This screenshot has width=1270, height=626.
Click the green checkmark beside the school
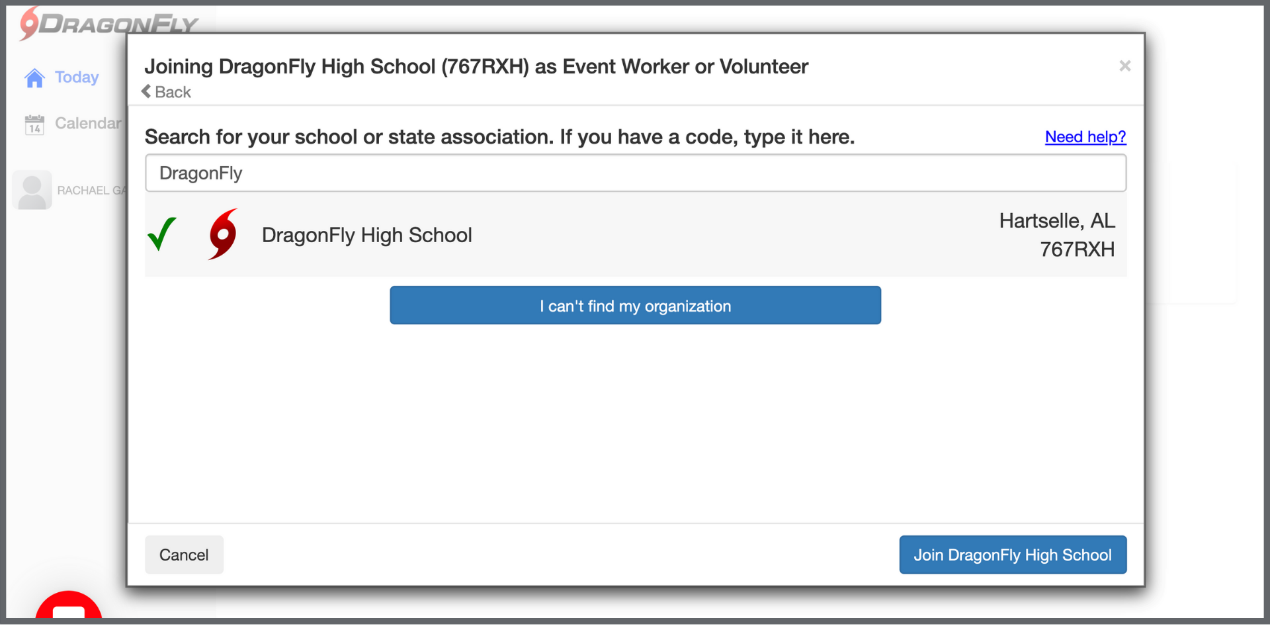[162, 234]
